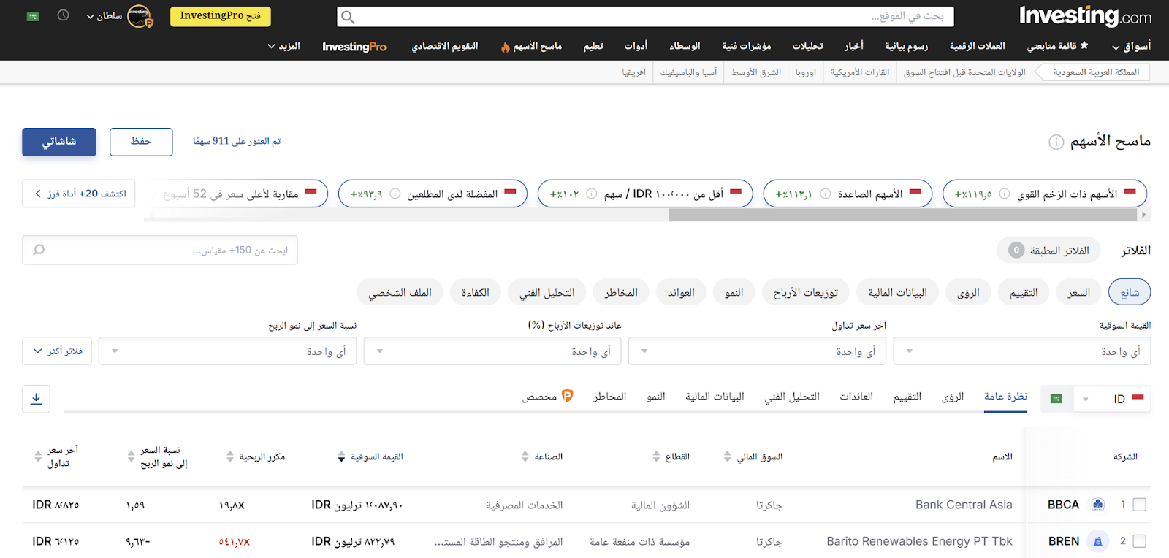This screenshot has width=1169, height=558.
Task: Click اكتشف +20 أداة فرز button
Action: click(79, 194)
